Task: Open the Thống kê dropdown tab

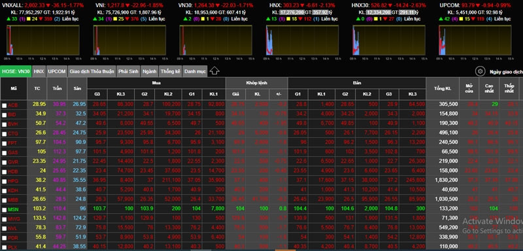Action: pyautogui.click(x=171, y=71)
